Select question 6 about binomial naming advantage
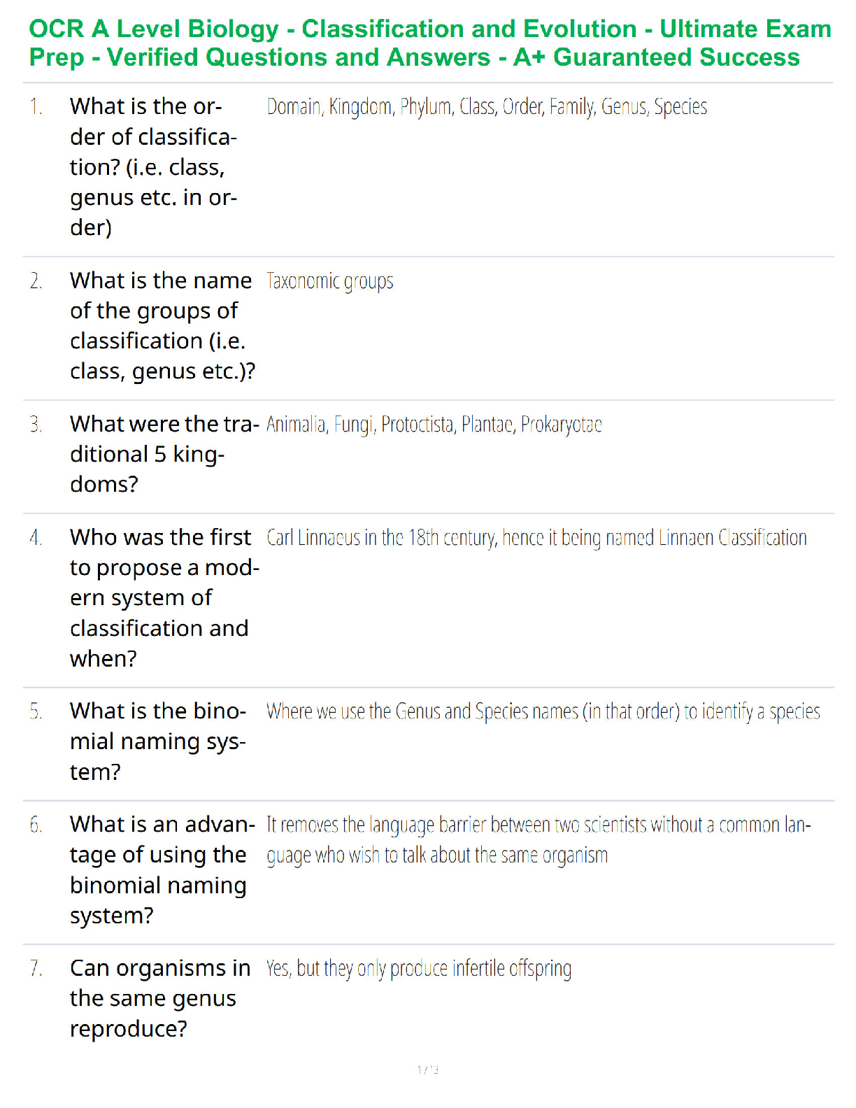Image resolution: width=856 pixels, height=1108 pixels. click(x=162, y=869)
